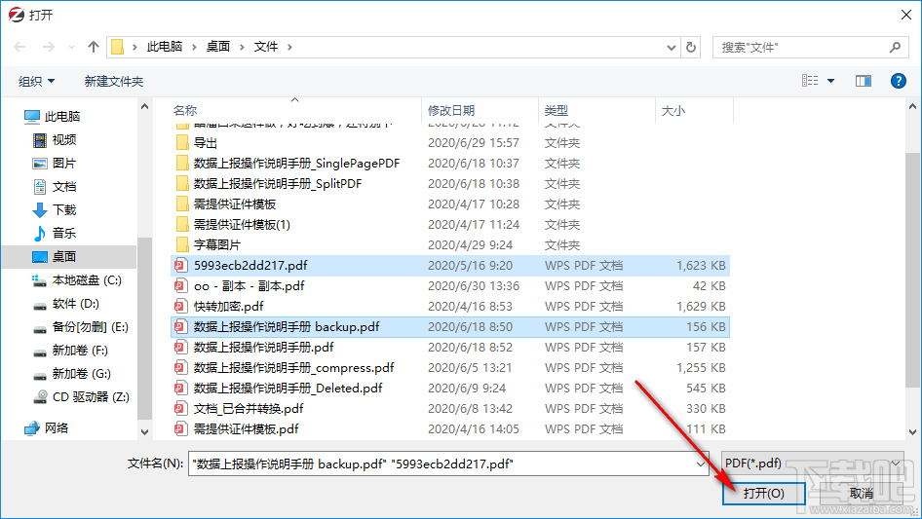This screenshot has width=922, height=519.
Task: Open view options dropdown arrow
Action: point(830,81)
